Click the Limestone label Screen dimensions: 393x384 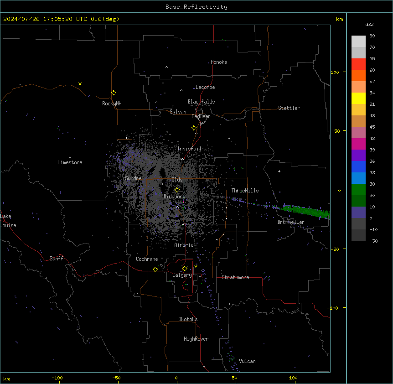(x=70, y=162)
